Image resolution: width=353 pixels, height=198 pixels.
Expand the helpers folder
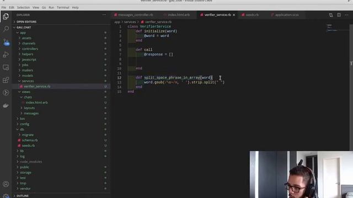(x=28, y=54)
